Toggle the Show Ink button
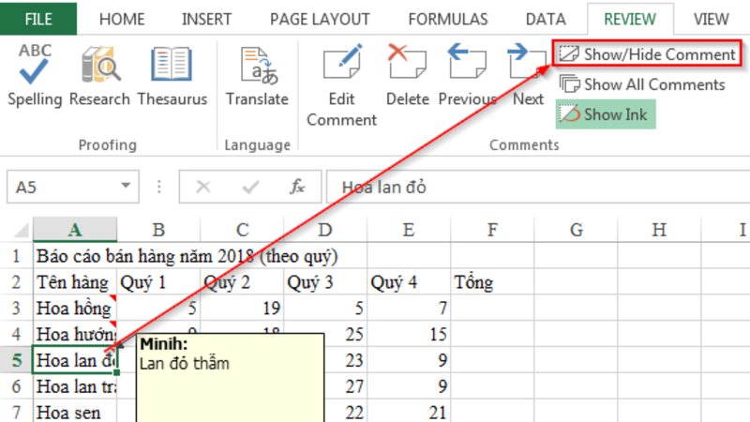 605,114
